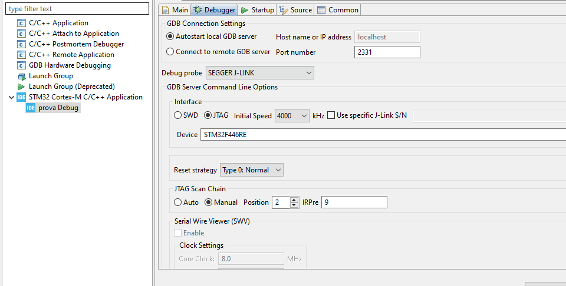Click the Startup tab's green play icon
This screenshot has height=286, width=566.
245,10
